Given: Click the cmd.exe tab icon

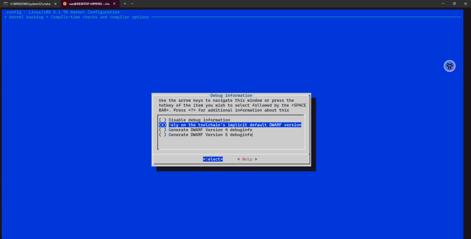Looking at the screenshot, I should pos(6,4).
